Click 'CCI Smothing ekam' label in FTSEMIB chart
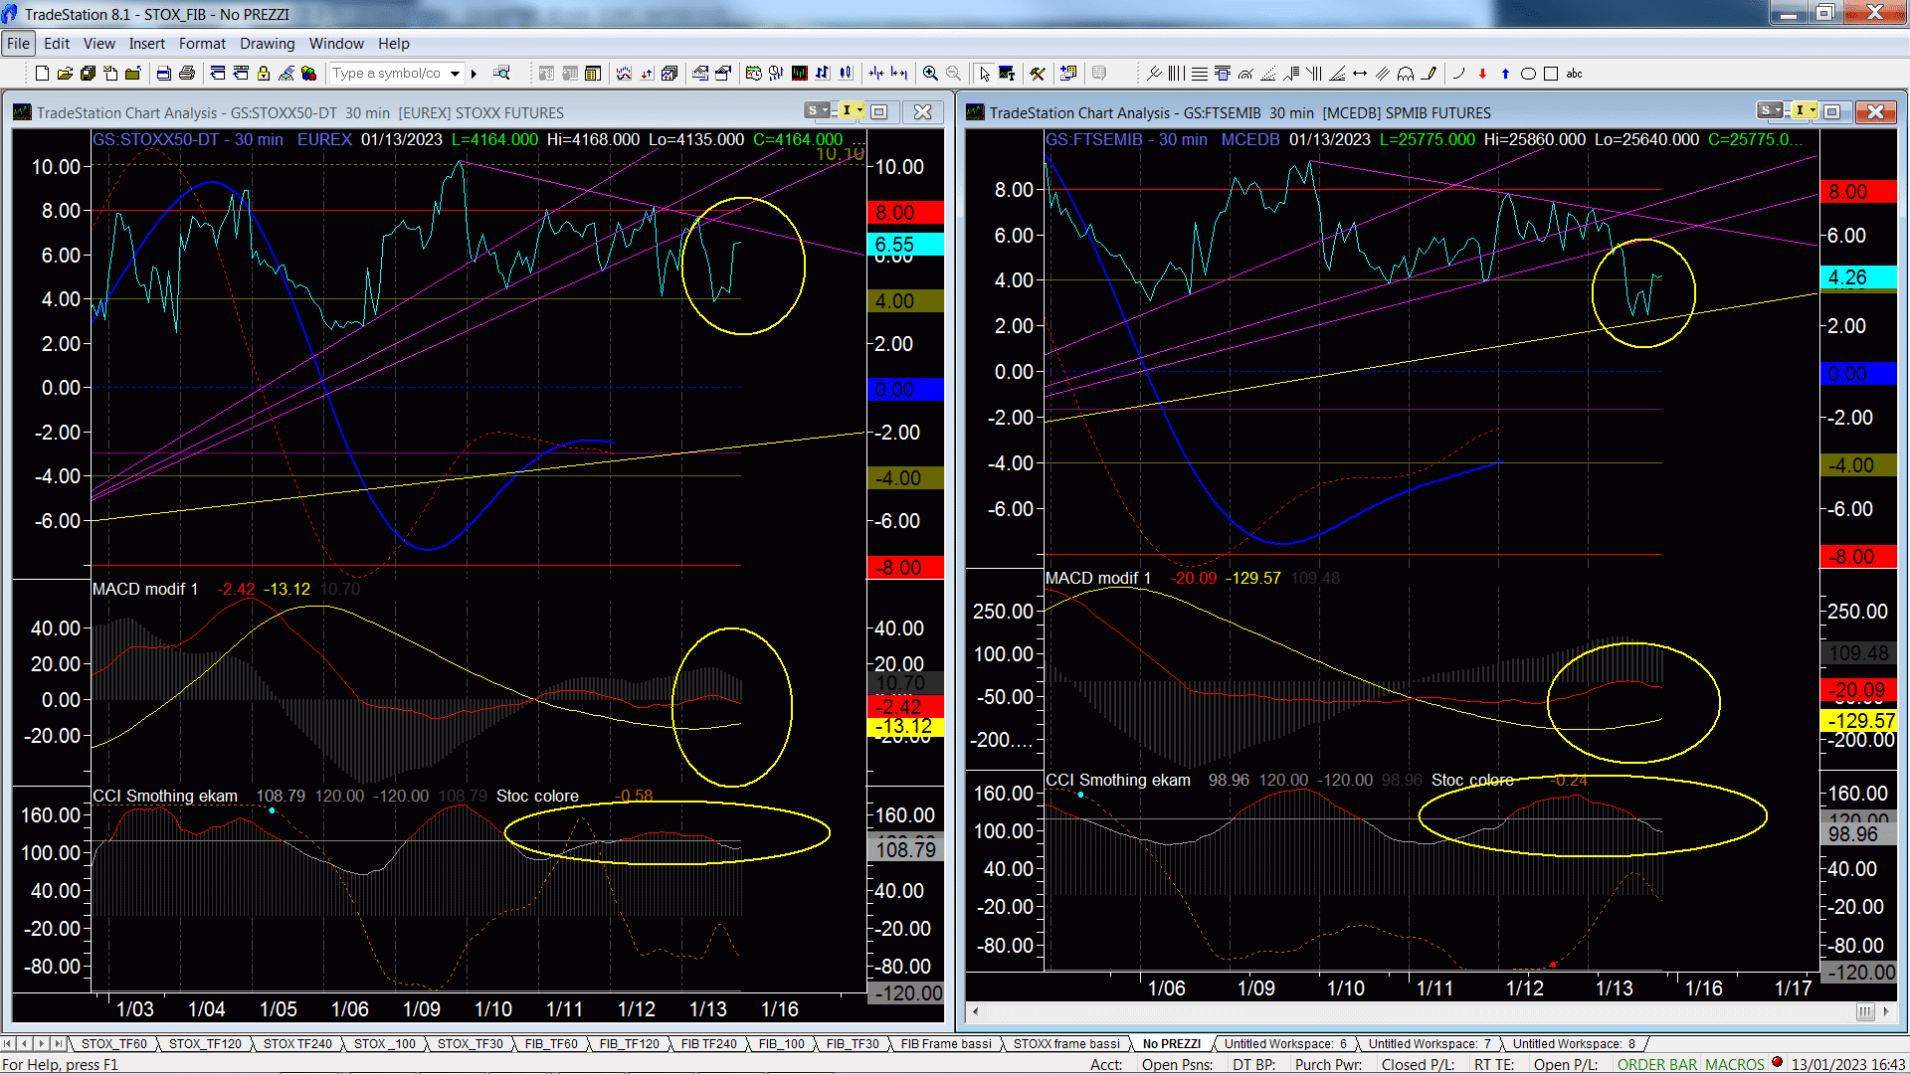The image size is (1910, 1074). click(1118, 780)
